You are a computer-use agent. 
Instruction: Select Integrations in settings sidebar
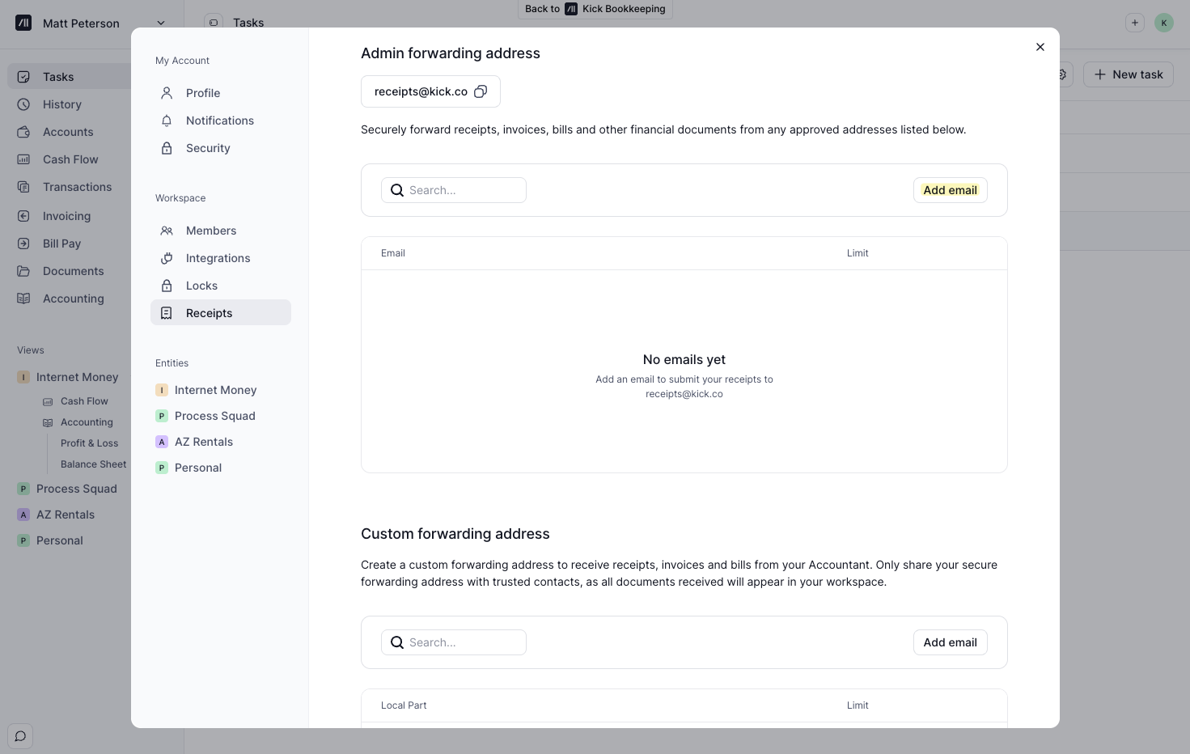click(218, 258)
